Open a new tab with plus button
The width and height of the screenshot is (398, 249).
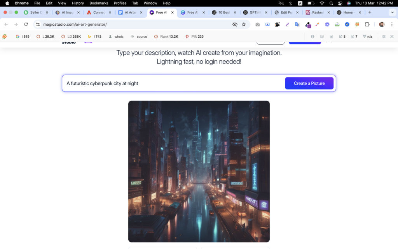[370, 12]
